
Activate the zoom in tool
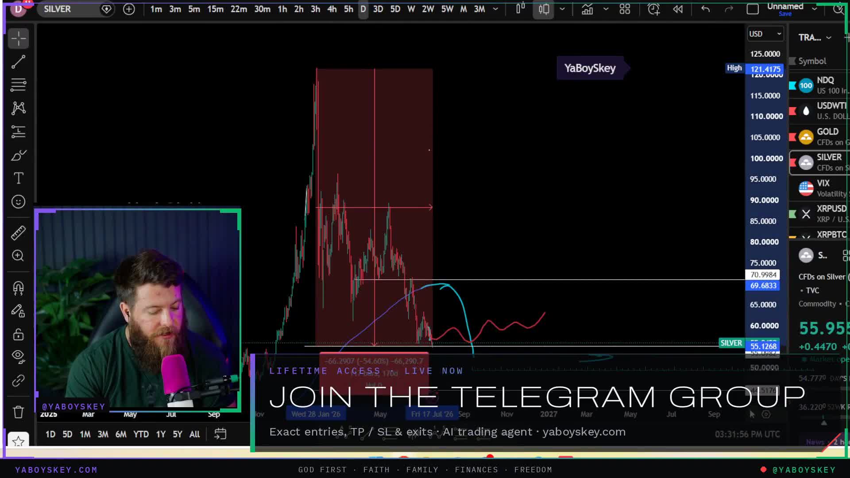18,256
